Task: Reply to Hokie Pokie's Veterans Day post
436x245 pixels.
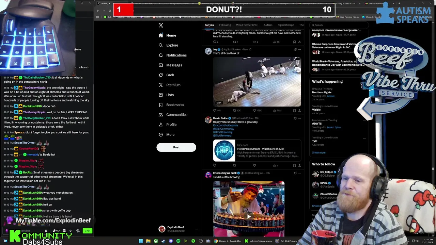Action: (215, 165)
